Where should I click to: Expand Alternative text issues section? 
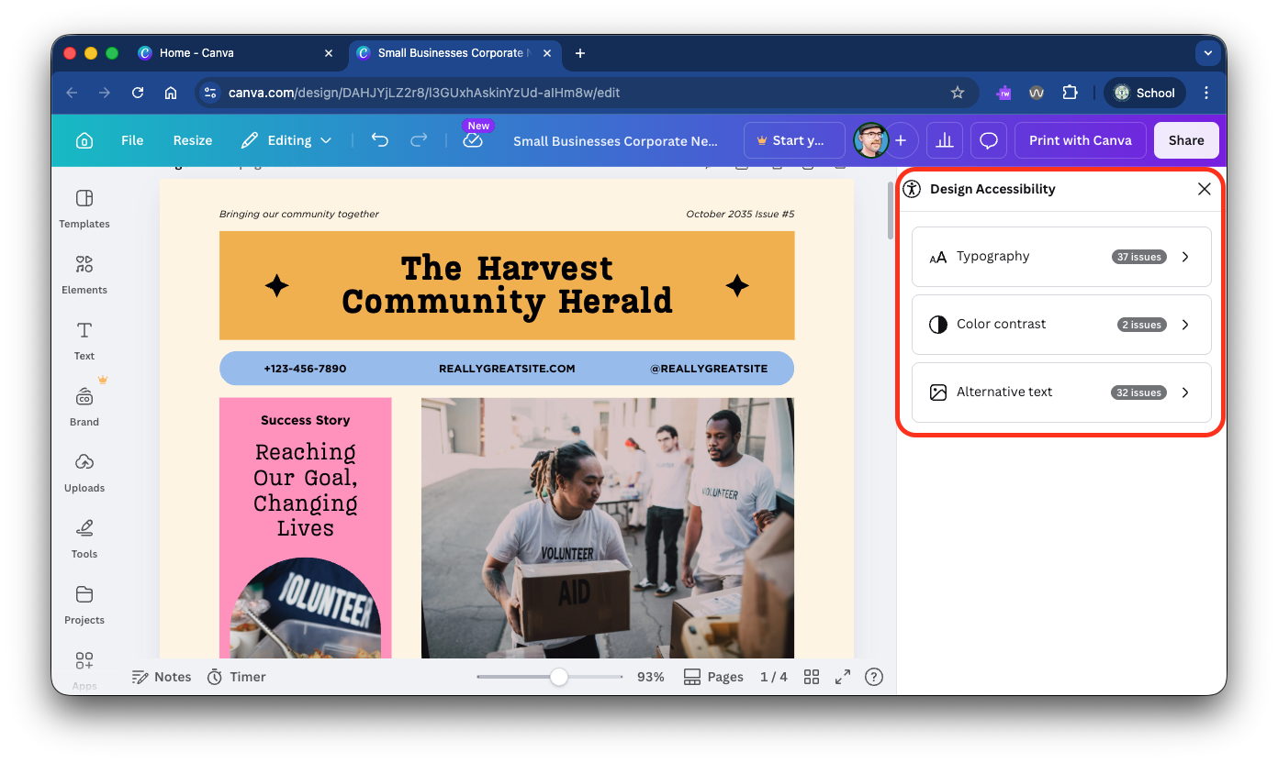[1061, 393]
